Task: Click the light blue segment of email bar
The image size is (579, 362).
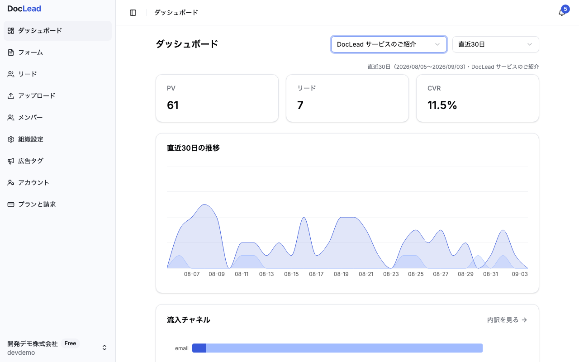Action: click(x=344, y=348)
